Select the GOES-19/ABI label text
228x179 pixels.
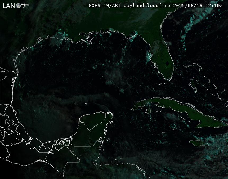[x=105, y=6]
